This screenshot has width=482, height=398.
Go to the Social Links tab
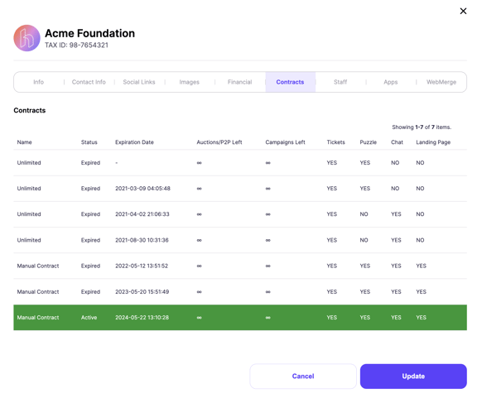[139, 82]
